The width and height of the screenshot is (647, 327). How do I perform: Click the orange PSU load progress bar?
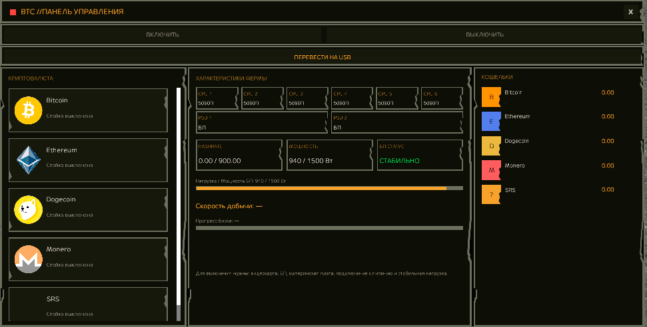tap(329, 188)
